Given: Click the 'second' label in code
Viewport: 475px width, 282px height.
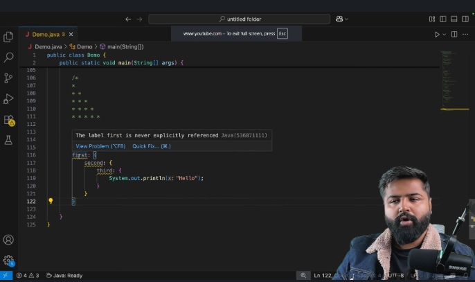Looking at the screenshot, I should (93, 163).
